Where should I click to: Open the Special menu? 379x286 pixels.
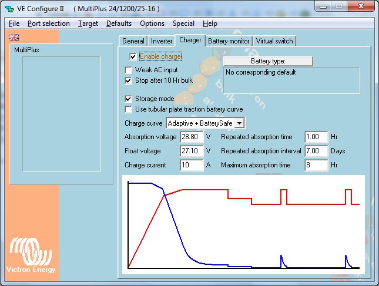[x=183, y=23]
